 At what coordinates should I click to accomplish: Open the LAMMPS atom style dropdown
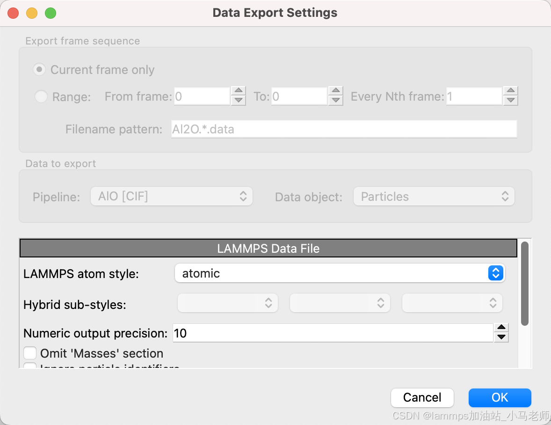pyautogui.click(x=340, y=273)
